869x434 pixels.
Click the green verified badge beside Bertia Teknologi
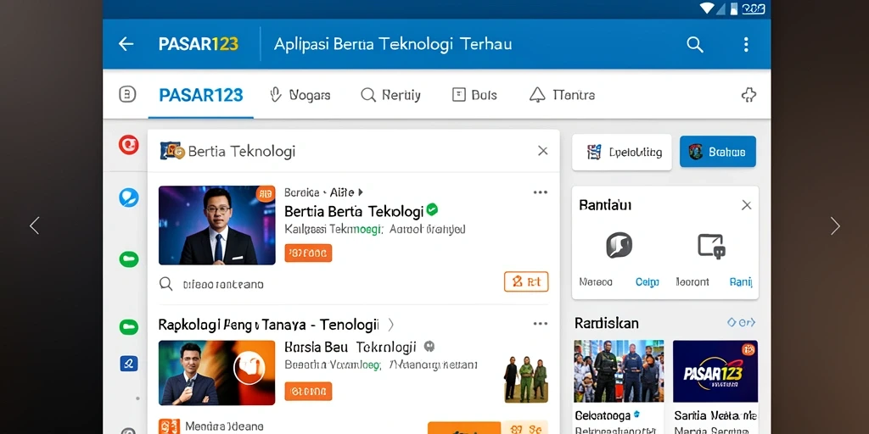point(432,209)
